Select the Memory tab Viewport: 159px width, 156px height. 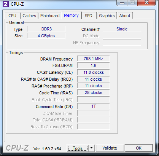tap(71, 15)
